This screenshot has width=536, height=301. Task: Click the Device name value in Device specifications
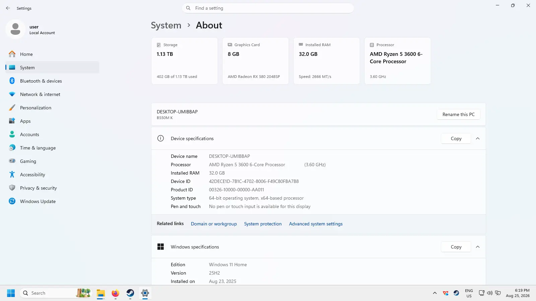point(229,156)
